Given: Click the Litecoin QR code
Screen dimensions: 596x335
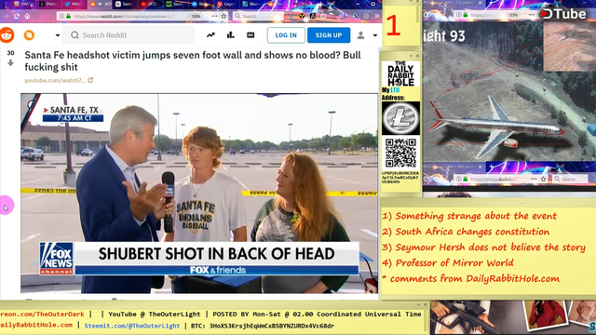Looking at the screenshot, I should click(x=400, y=153).
